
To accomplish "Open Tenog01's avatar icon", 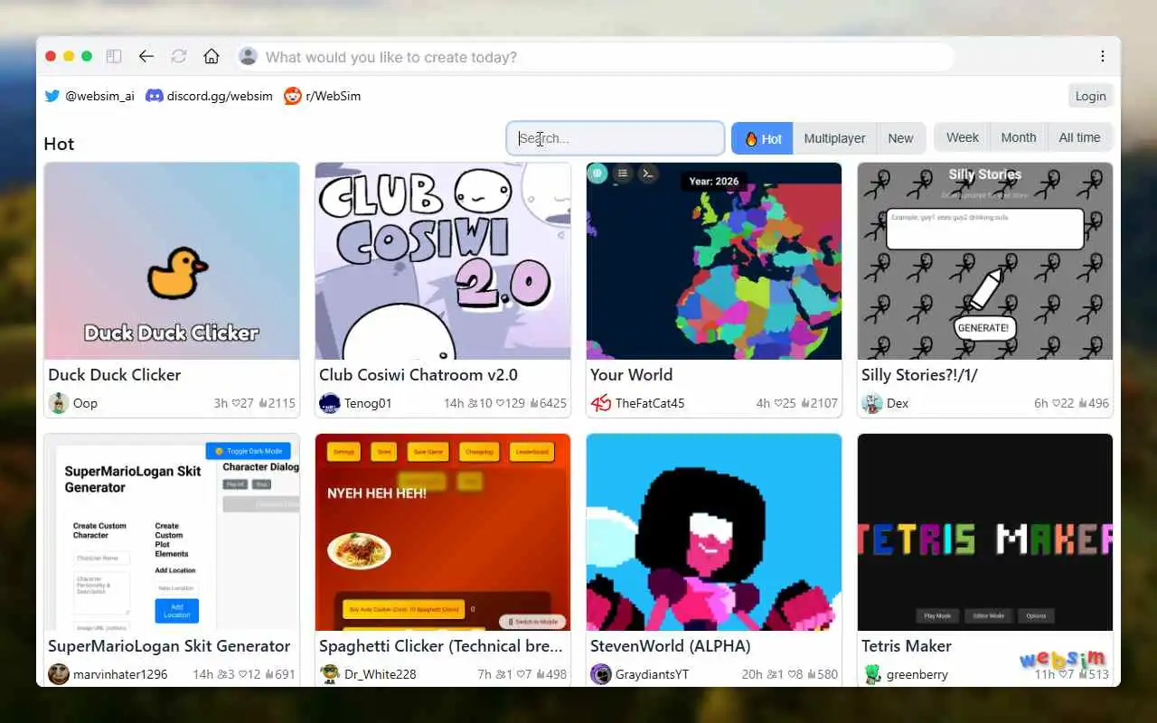I will click(330, 403).
